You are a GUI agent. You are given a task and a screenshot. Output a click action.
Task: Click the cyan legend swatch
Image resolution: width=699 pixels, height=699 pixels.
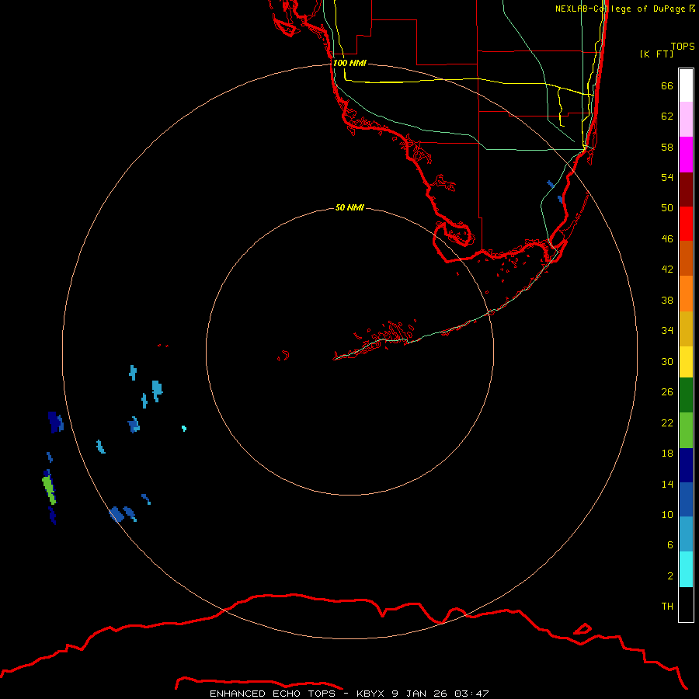(686, 569)
